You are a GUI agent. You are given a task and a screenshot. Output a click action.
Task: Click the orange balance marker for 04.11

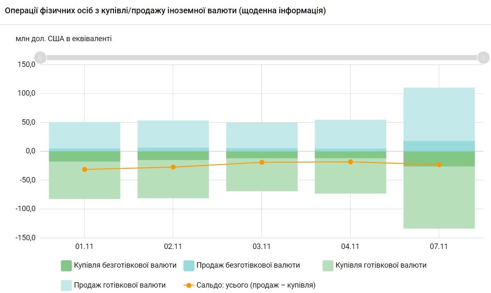tap(350, 162)
